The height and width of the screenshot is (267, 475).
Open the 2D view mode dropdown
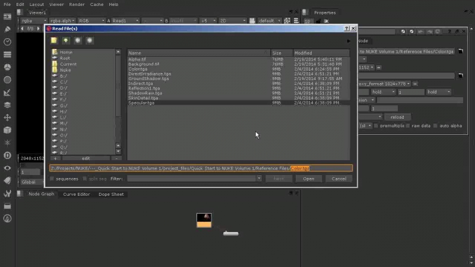pyautogui.click(x=233, y=21)
